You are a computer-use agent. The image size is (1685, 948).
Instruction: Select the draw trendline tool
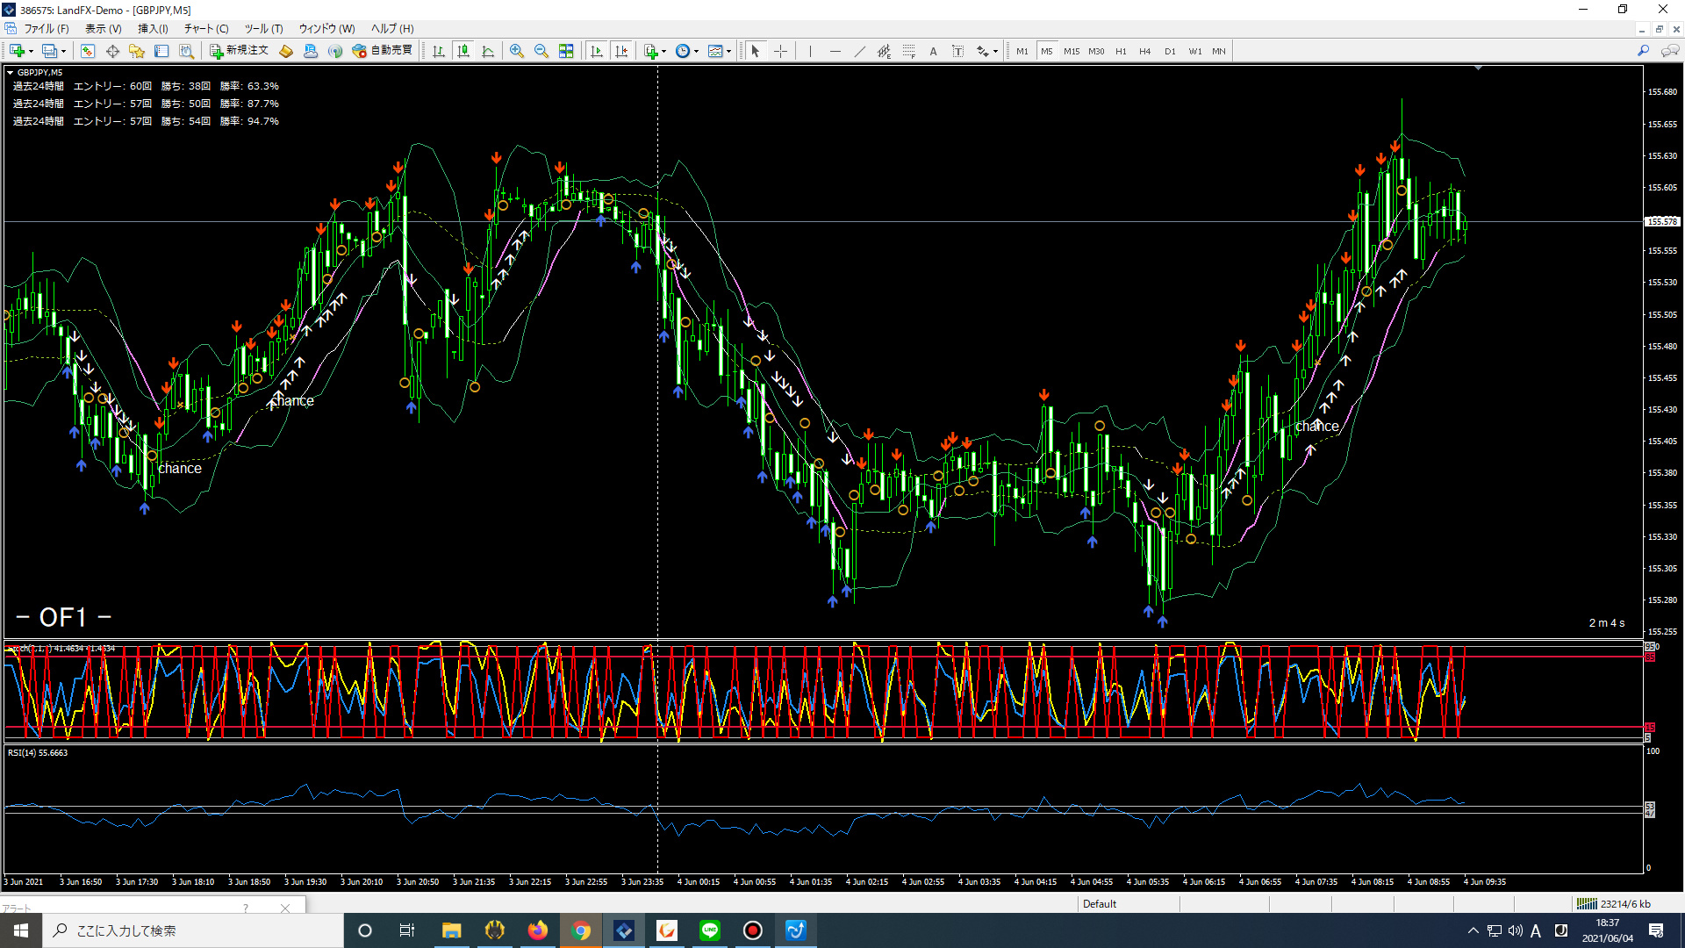click(860, 51)
